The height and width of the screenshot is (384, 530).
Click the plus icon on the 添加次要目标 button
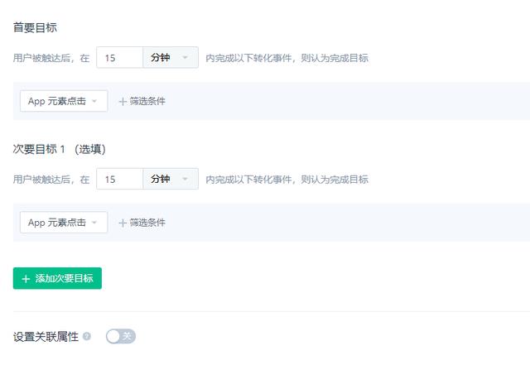26,279
